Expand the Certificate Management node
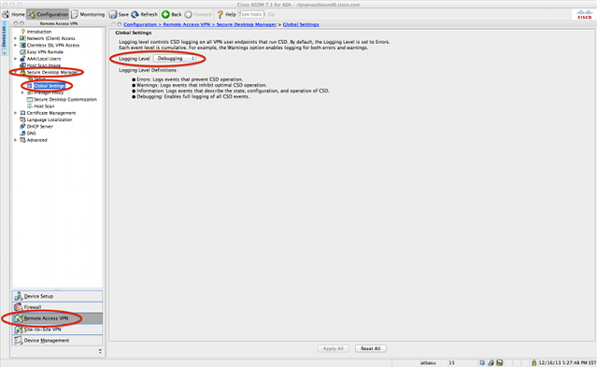597x367 pixels. coord(15,113)
